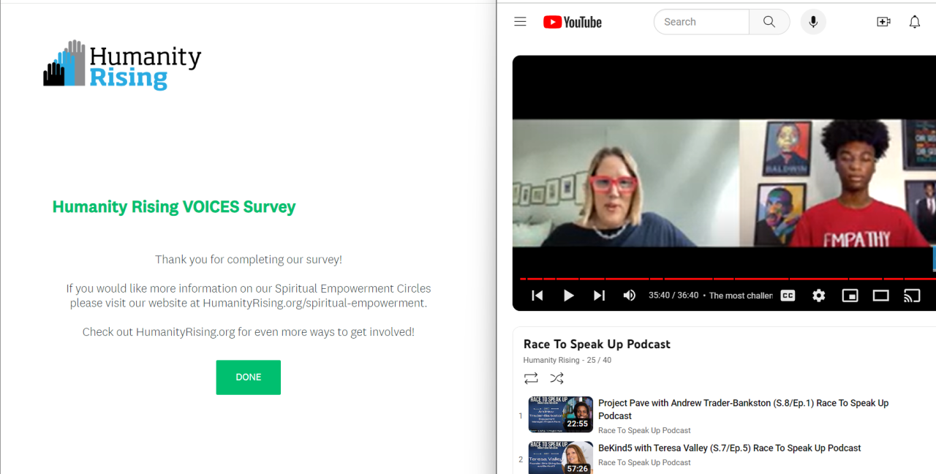The image size is (936, 474).
Task: Open the YouTube hamburger guide menu
Action: (x=520, y=22)
